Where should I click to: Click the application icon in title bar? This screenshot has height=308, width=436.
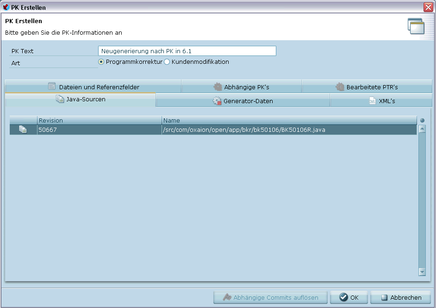[6, 7]
